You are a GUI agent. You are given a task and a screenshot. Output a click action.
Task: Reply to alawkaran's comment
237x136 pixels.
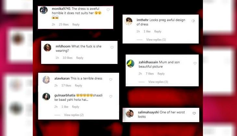[x=79, y=86]
